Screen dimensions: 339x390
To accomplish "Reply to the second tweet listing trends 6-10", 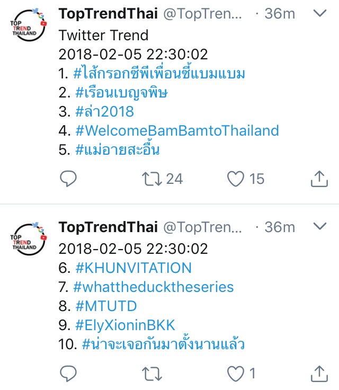I will 68,374.
